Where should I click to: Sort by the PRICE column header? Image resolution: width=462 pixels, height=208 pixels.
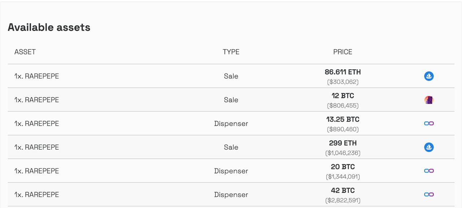click(343, 52)
